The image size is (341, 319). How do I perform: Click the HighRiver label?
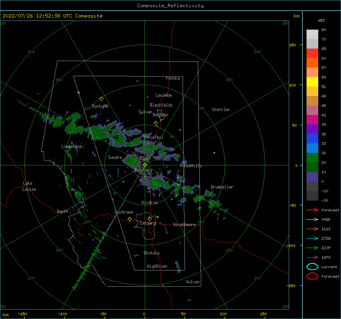click(157, 266)
